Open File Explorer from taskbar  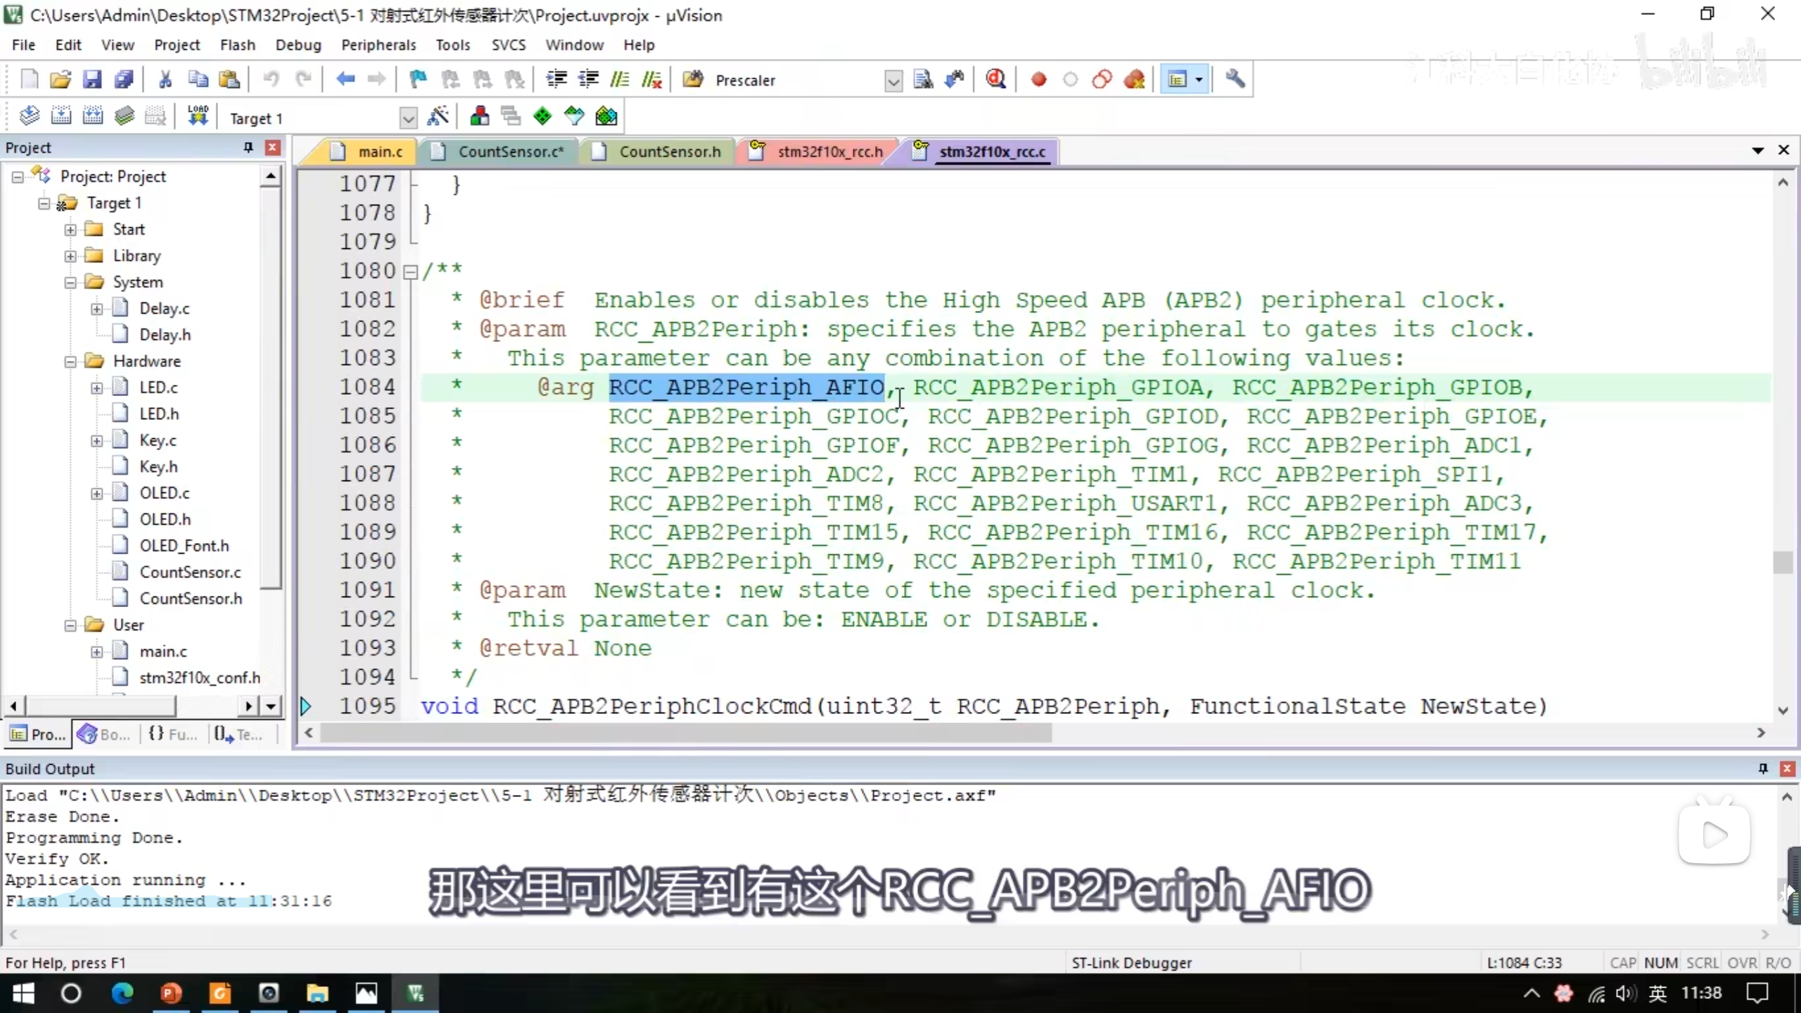317,993
